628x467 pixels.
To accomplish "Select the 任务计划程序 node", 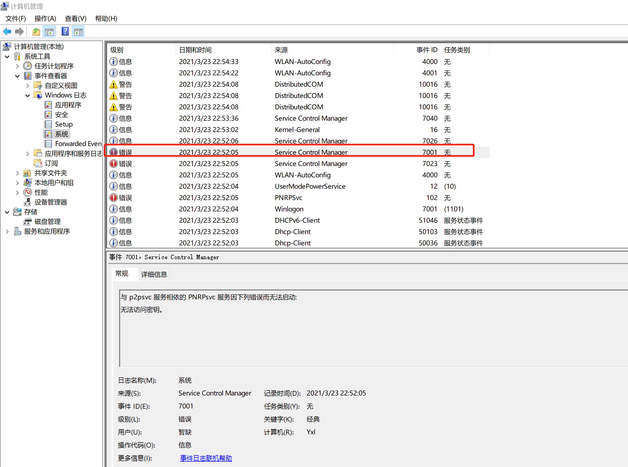I will (54, 66).
